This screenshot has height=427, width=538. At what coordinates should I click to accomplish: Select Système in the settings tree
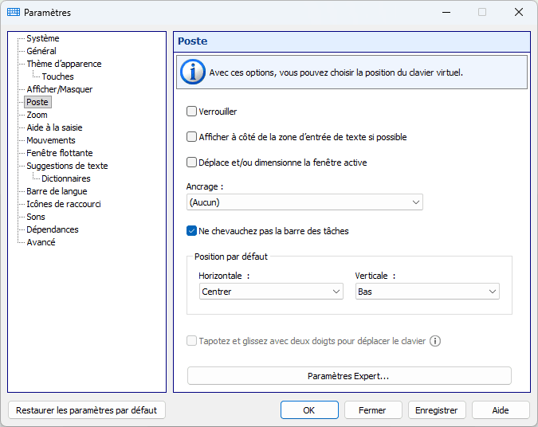click(43, 38)
